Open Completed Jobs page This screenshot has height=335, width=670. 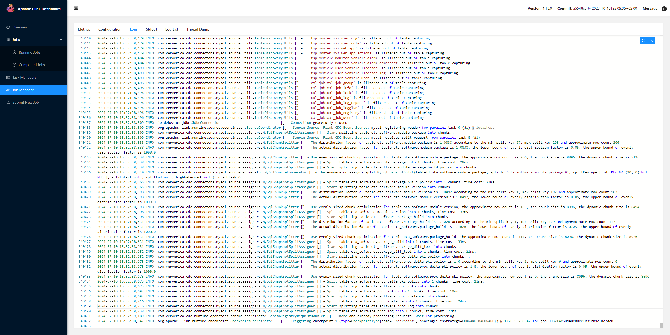pyautogui.click(x=33, y=65)
